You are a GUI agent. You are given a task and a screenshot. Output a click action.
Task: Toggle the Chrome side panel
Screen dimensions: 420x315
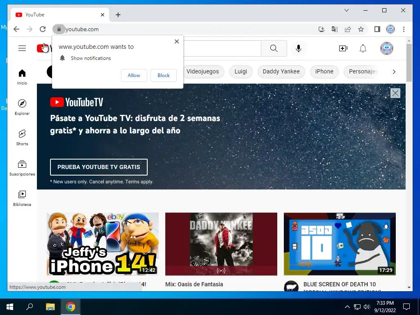coord(377,29)
